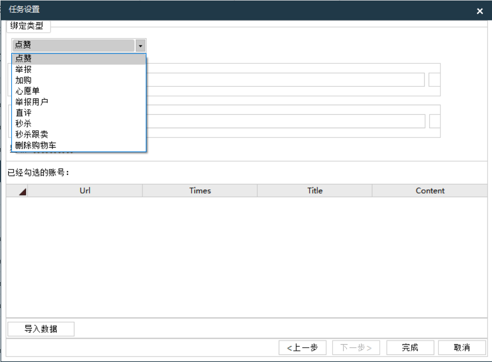Sort by Times column header
The width and height of the screenshot is (492, 362).
(200, 190)
